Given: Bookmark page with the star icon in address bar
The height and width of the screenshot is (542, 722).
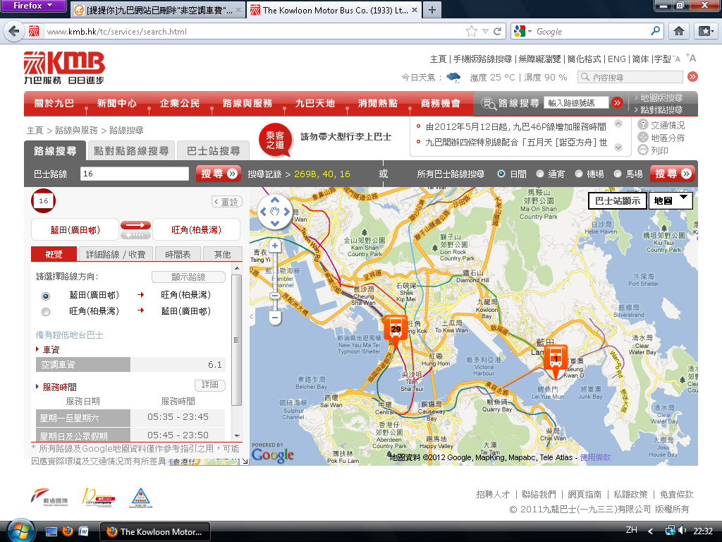Looking at the screenshot, I should click(472, 31).
